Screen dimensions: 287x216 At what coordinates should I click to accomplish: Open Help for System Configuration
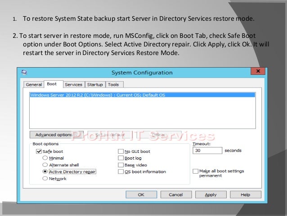click(x=246, y=194)
